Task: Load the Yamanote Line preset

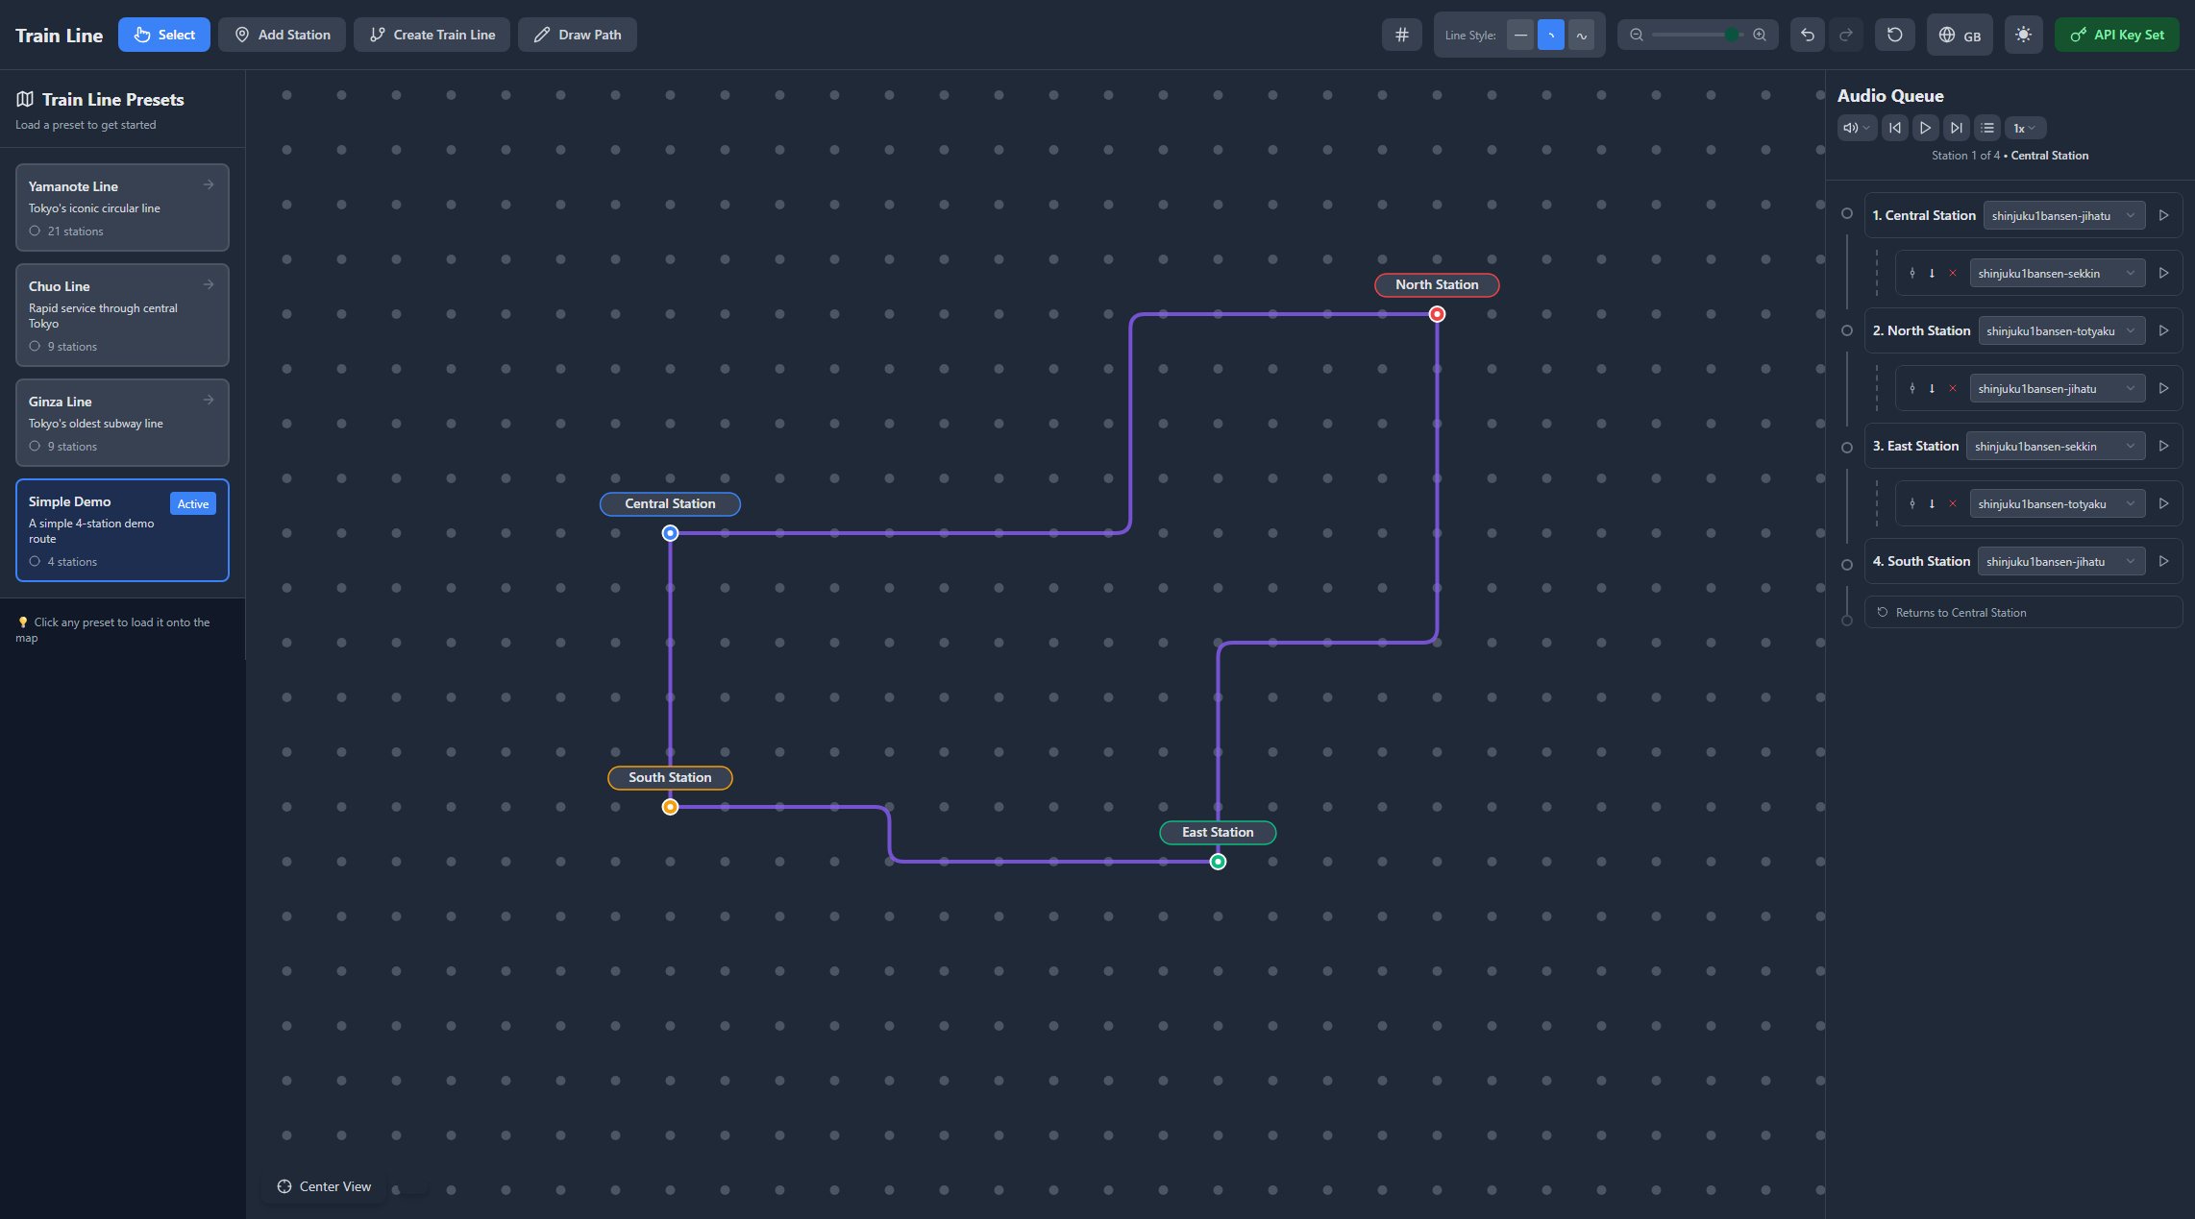Action: pos(122,207)
